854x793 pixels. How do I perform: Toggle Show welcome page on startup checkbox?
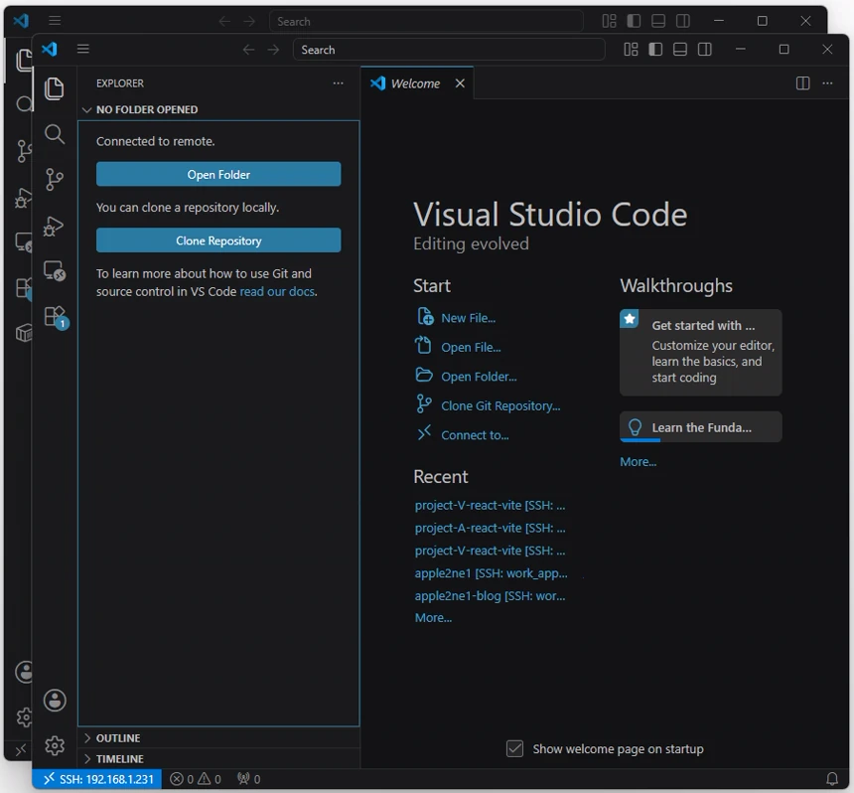click(514, 748)
